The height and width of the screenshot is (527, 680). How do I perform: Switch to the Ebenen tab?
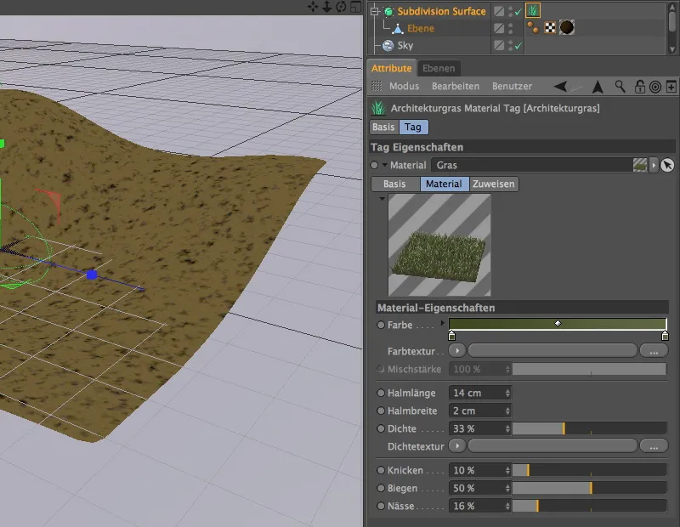pyautogui.click(x=440, y=67)
